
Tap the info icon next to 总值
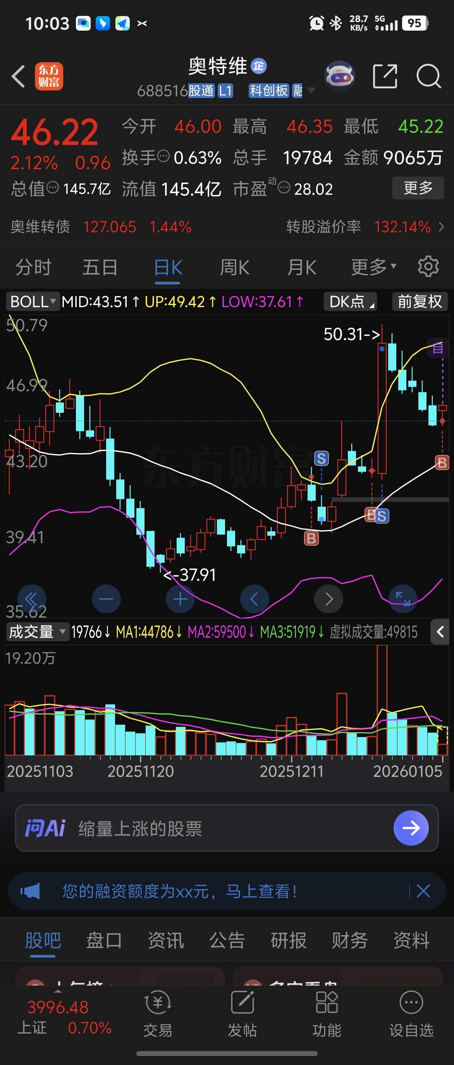point(52,188)
